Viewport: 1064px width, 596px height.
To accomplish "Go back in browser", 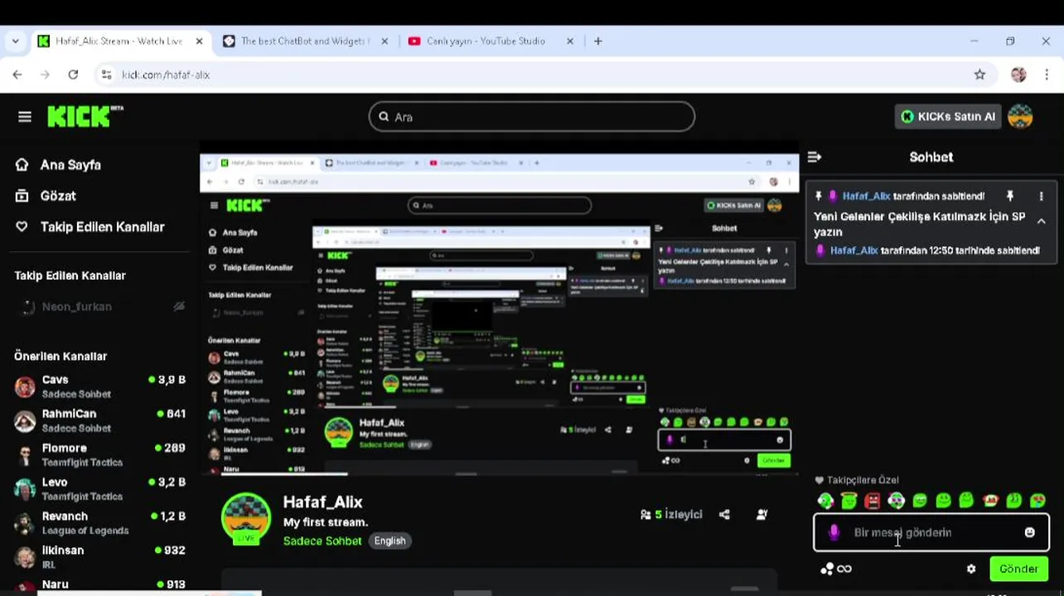I will coord(17,74).
